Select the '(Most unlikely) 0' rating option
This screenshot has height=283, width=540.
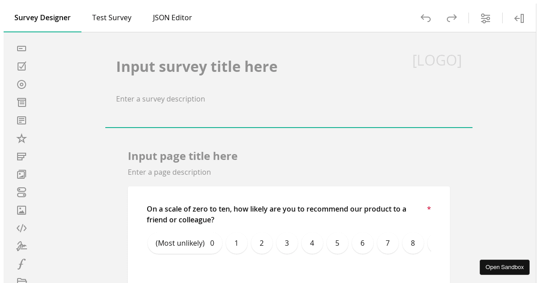pos(185,243)
